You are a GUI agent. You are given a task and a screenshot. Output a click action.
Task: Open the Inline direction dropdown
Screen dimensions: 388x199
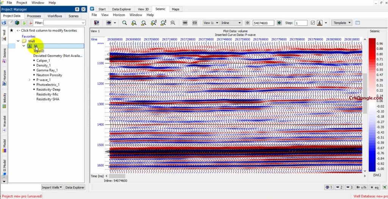(231, 23)
